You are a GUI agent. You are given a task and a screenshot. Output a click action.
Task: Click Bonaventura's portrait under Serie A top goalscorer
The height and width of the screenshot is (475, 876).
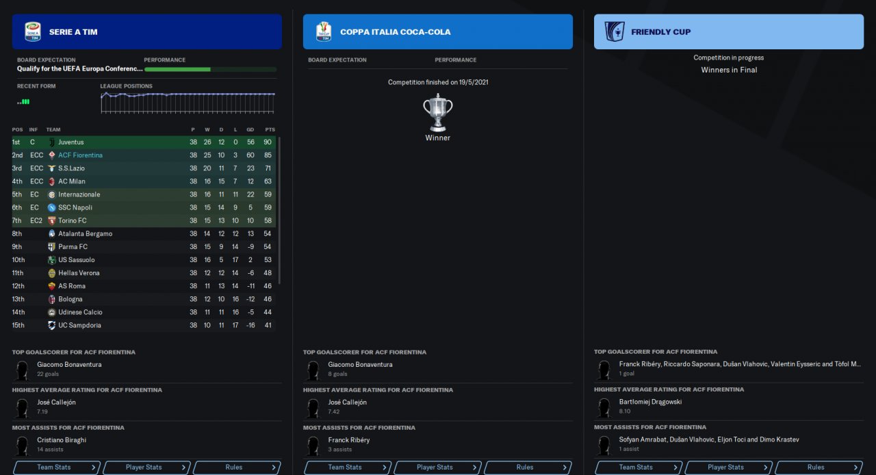[x=23, y=370]
